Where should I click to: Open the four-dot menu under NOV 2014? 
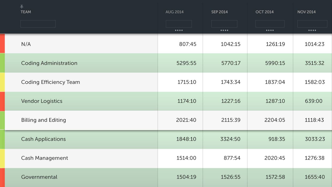point(312,30)
